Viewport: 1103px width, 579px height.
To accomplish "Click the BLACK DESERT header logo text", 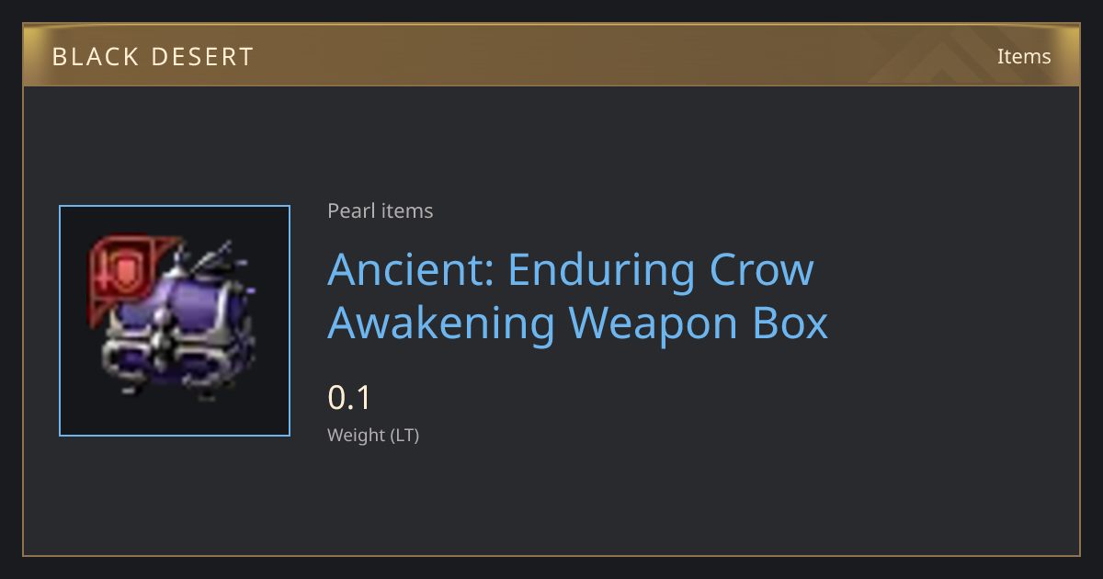I will click(153, 57).
